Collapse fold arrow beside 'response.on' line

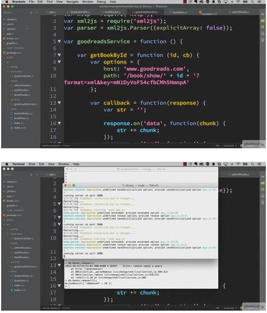59,123
